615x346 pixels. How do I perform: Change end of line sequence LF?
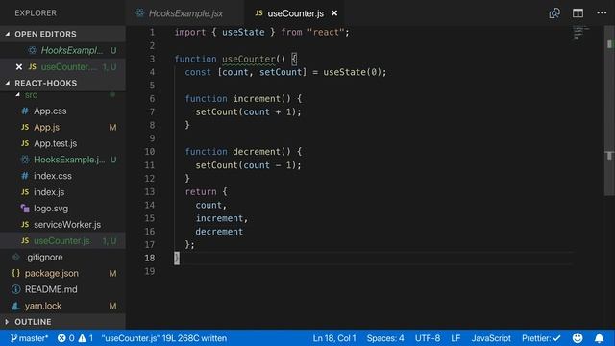coord(455,338)
